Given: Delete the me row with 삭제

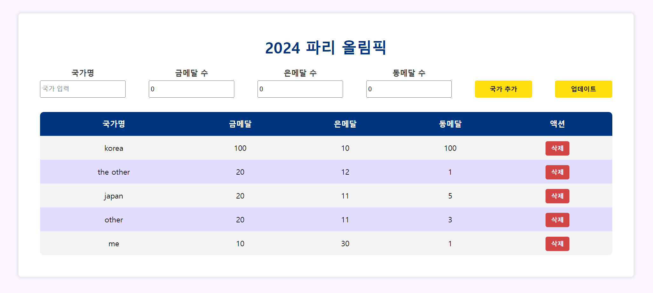Looking at the screenshot, I should [557, 244].
